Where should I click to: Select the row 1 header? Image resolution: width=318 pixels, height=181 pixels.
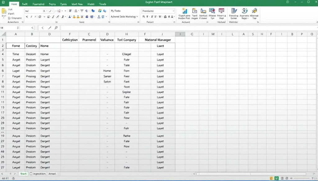point(3,40)
